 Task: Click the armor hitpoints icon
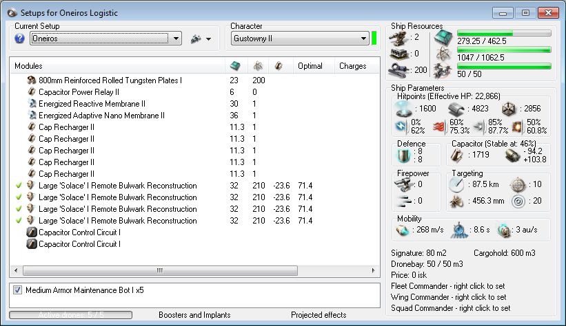tap(456, 109)
